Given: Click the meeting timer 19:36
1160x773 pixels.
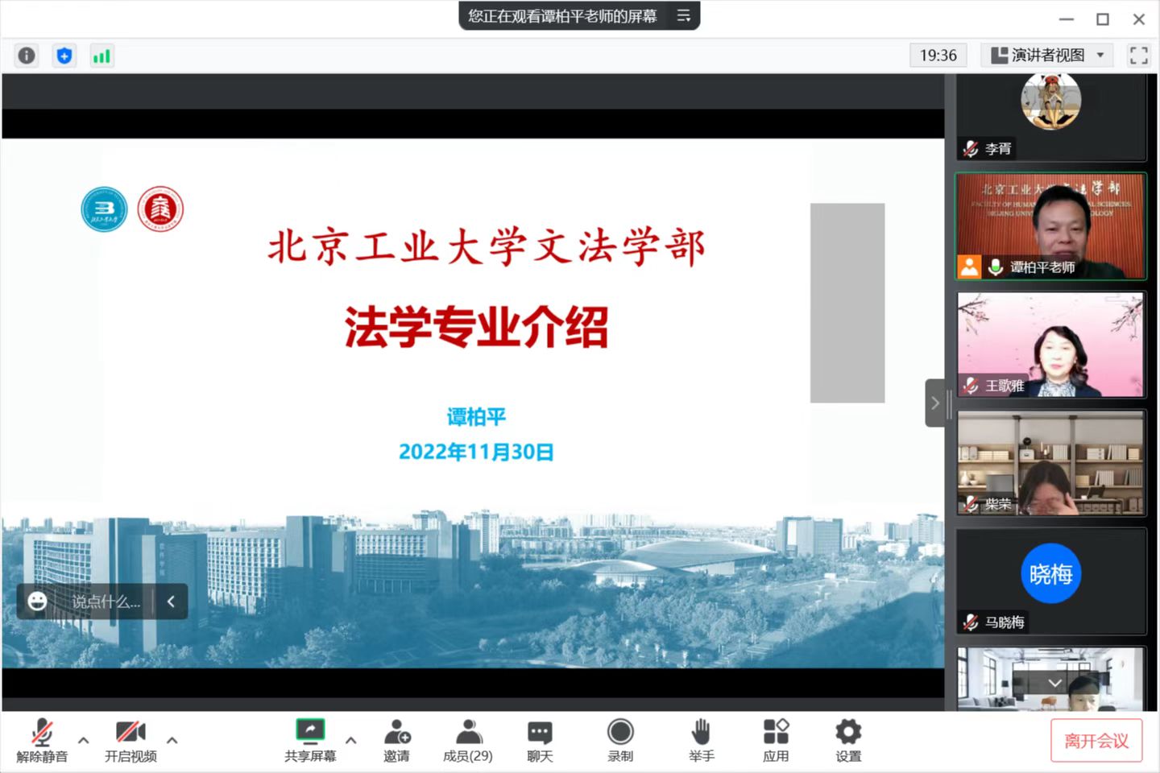Looking at the screenshot, I should pos(938,56).
